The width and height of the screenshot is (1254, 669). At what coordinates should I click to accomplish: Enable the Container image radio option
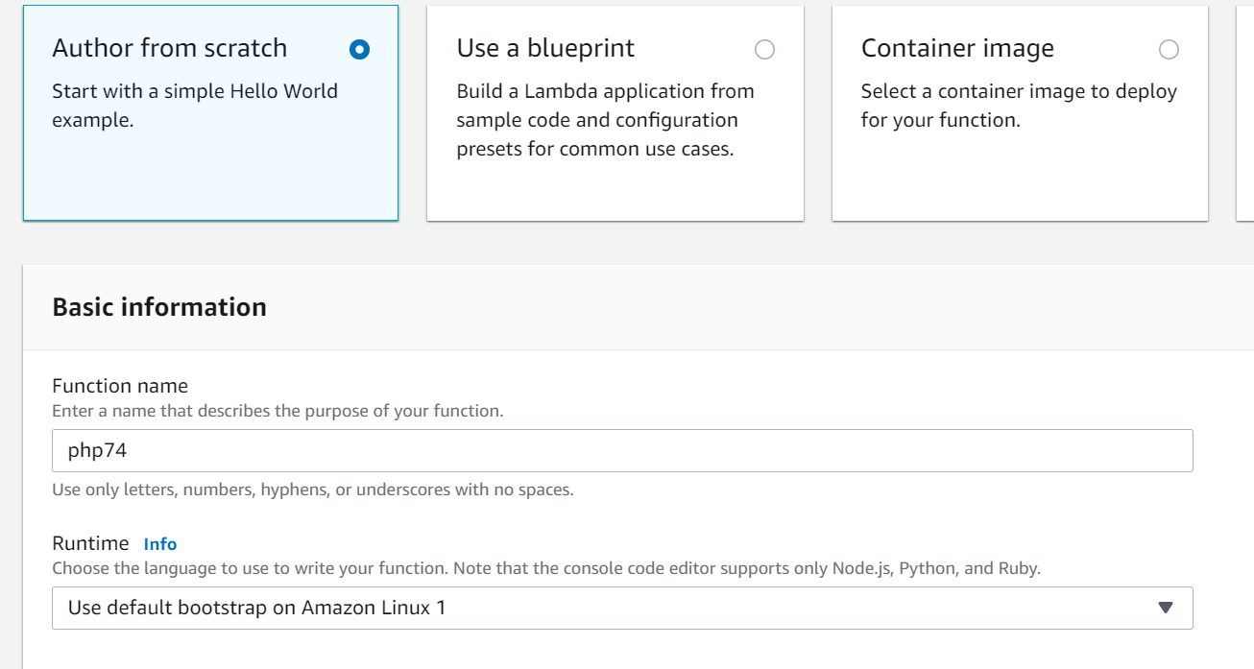(1169, 50)
